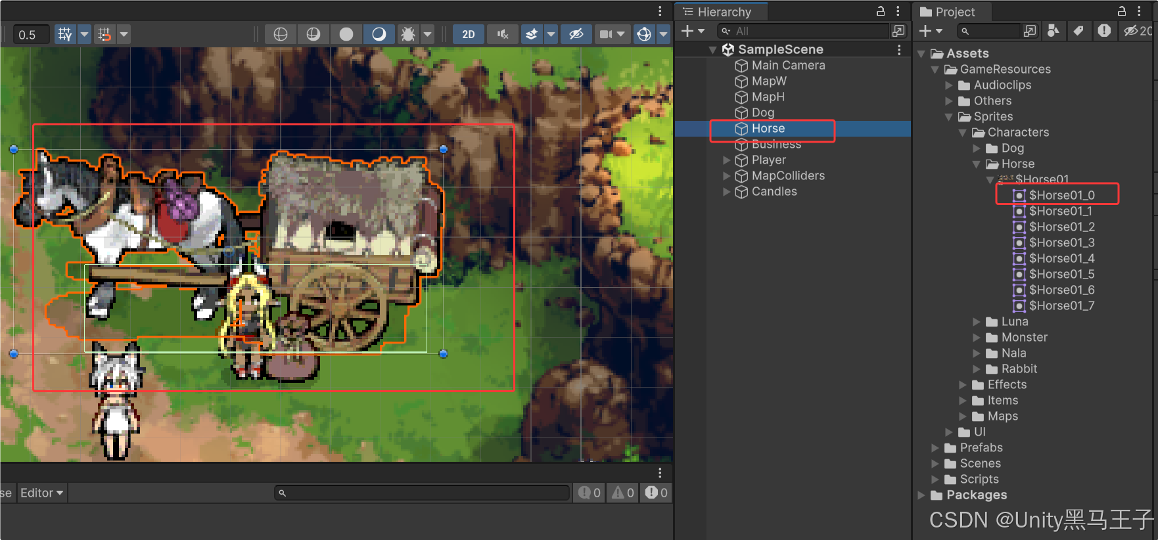This screenshot has height=540, width=1158.
Task: Click Search by import log type icon
Action: (1104, 31)
